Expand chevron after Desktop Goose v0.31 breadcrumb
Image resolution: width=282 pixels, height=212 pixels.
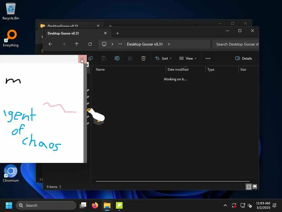point(169,44)
